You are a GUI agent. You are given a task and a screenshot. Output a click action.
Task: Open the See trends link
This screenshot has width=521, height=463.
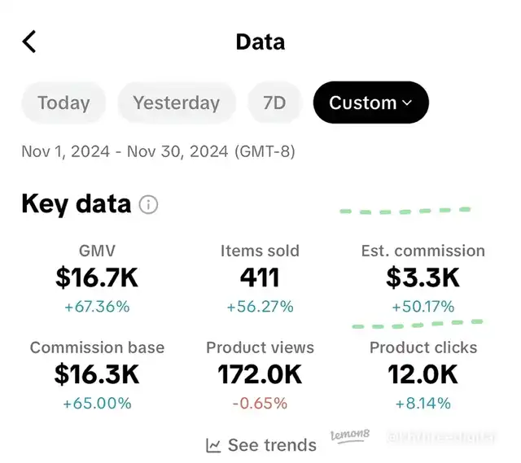272,445
